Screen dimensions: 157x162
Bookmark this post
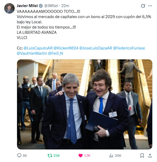142,155
